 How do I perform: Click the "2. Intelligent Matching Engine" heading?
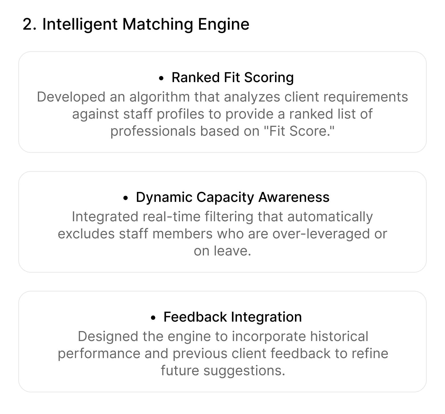click(x=136, y=24)
